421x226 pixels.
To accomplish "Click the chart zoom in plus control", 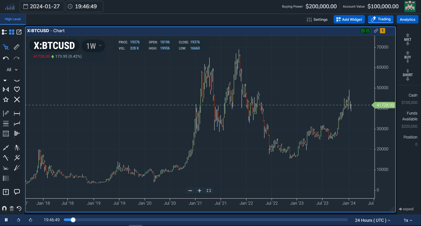I will pos(199,191).
